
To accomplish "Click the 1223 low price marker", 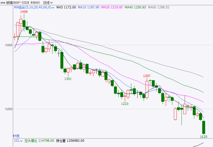I will pyautogui.click(x=125, y=104).
